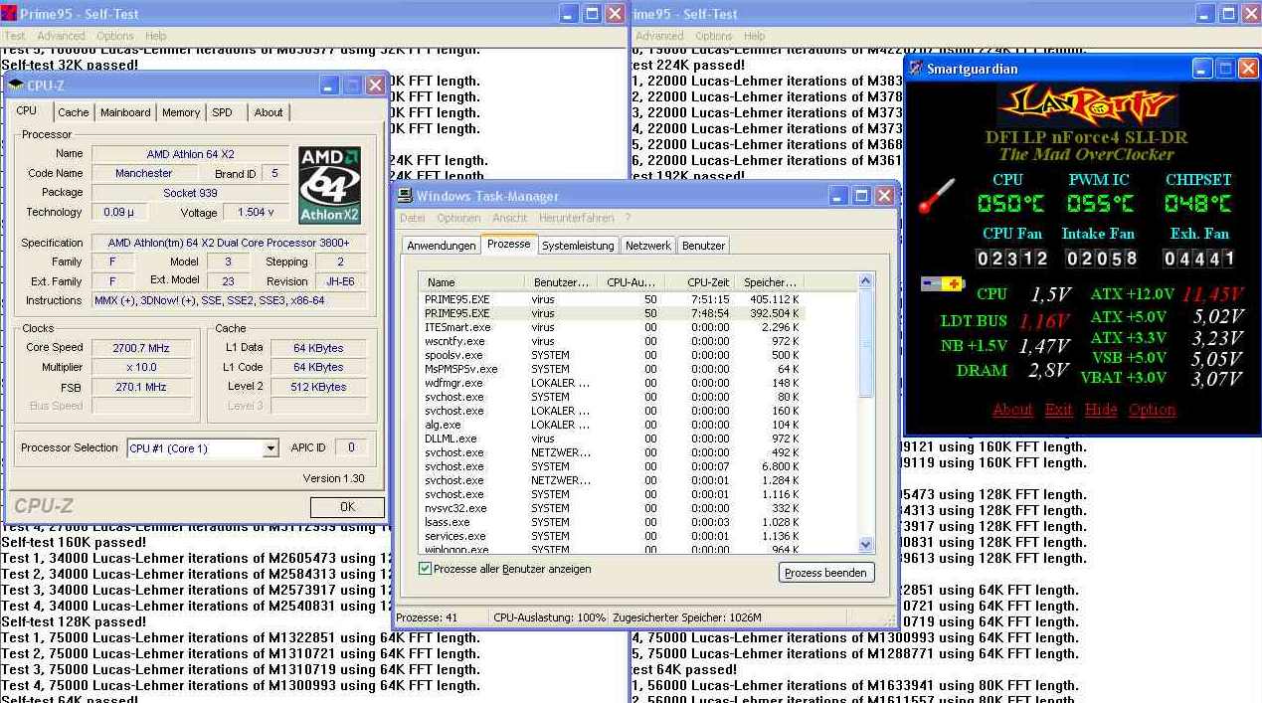Open the Options menu in the left Prime95 window
Viewport: 1262px width, 703px height.
(x=115, y=36)
